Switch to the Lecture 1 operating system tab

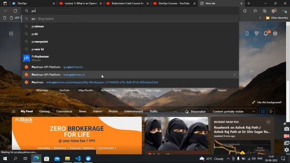[x=81, y=3]
